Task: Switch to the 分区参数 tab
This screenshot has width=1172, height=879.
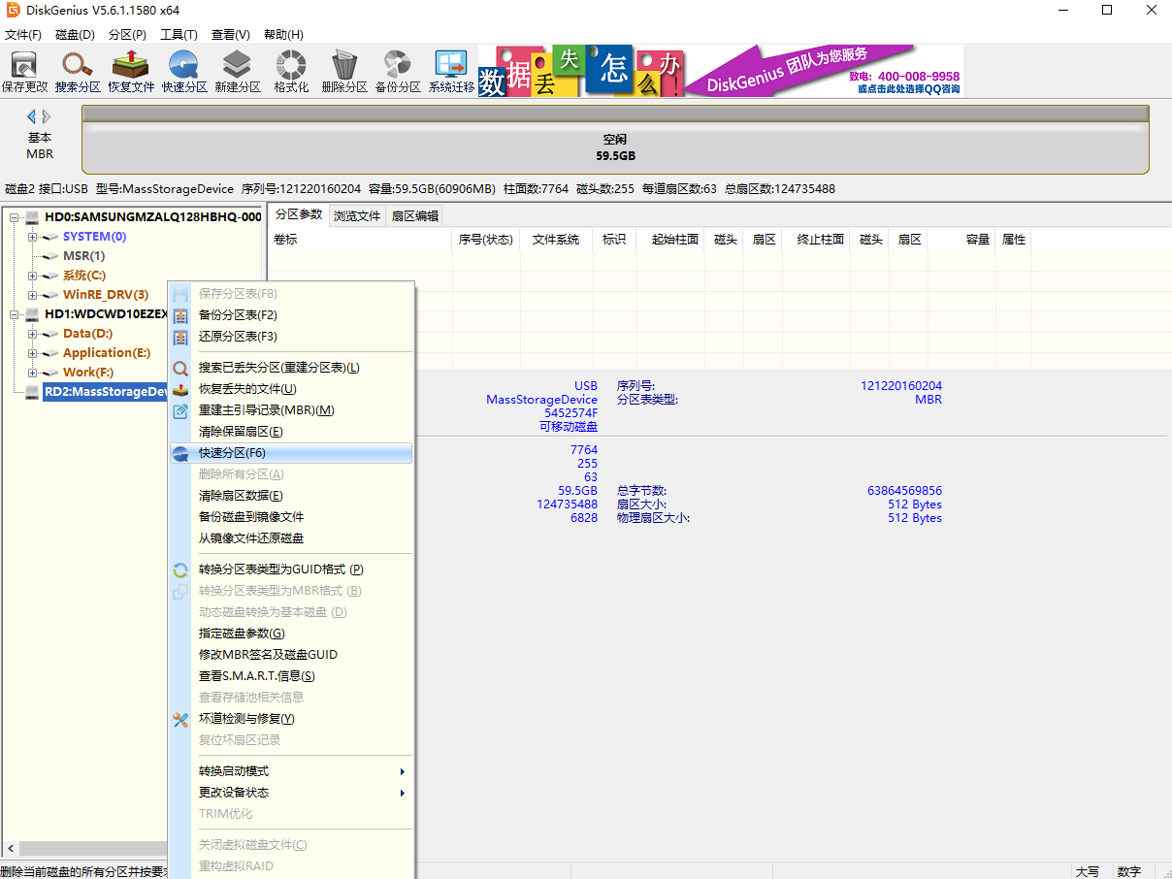Action: (298, 214)
